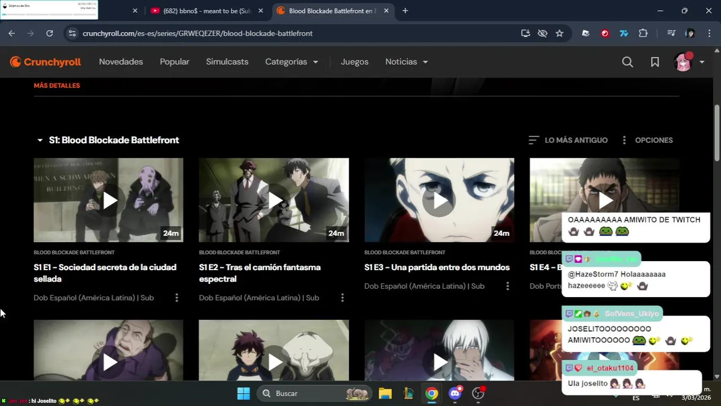Viewport: 721px width, 406px height.
Task: Open the pink-haired profile avatar menu
Action: (683, 62)
